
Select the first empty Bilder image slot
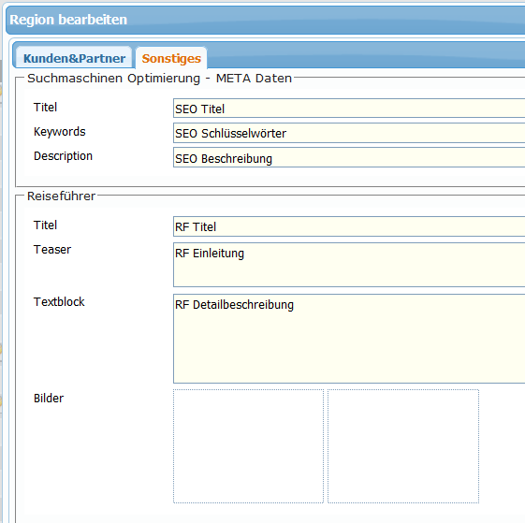(x=248, y=446)
